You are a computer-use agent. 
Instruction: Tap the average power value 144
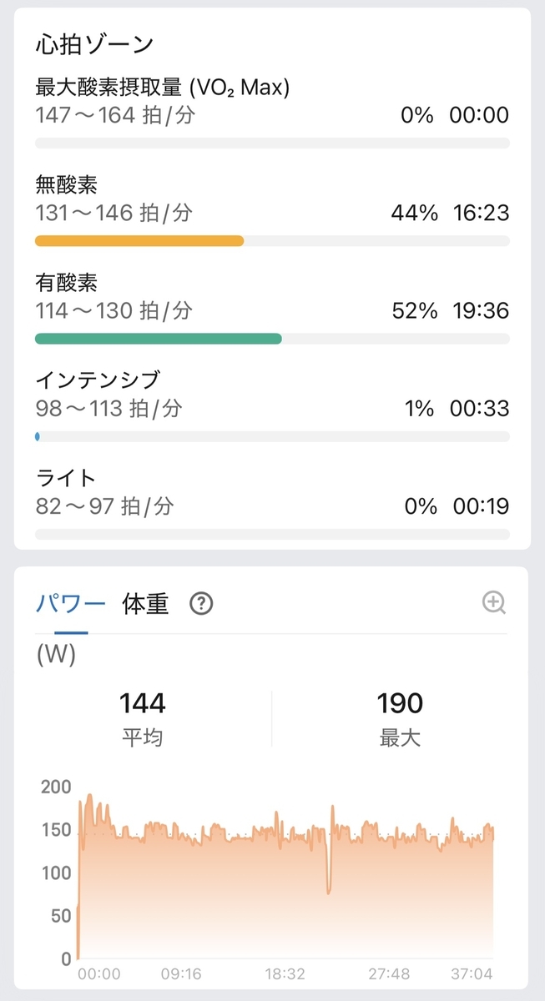[x=143, y=703]
